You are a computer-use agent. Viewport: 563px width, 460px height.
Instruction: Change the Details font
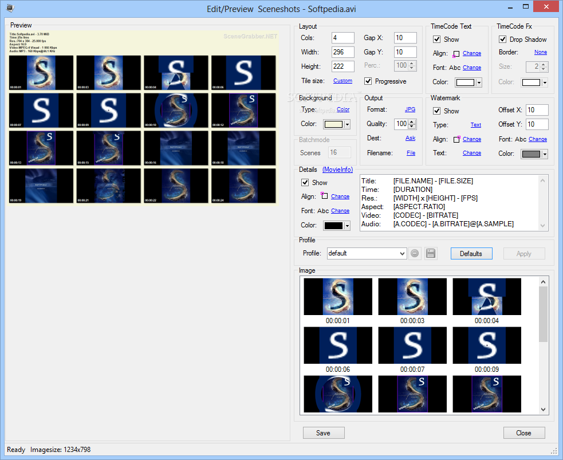coord(340,211)
